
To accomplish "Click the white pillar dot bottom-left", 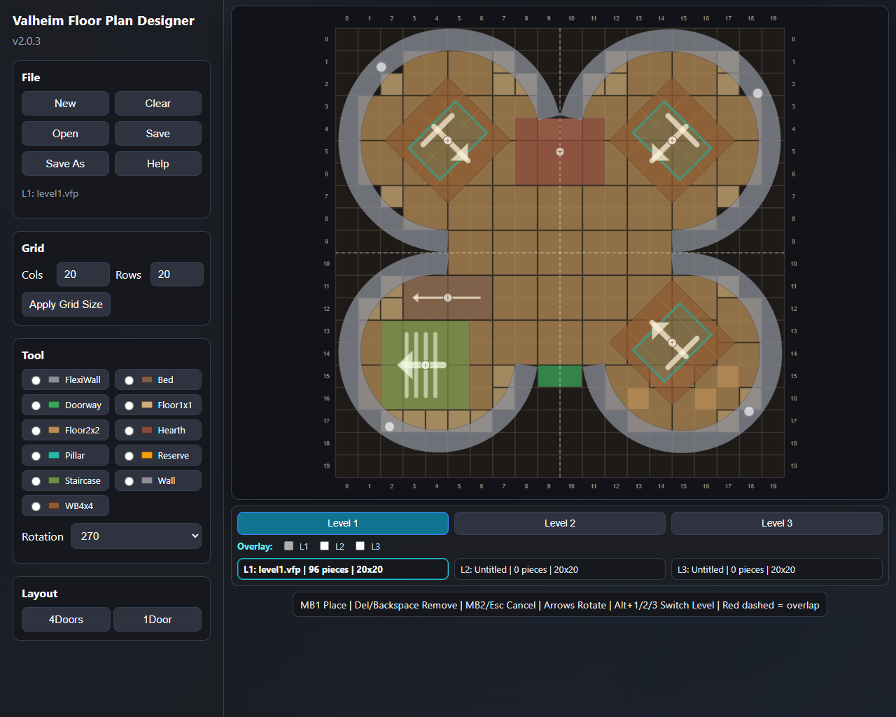I will pyautogui.click(x=390, y=426).
